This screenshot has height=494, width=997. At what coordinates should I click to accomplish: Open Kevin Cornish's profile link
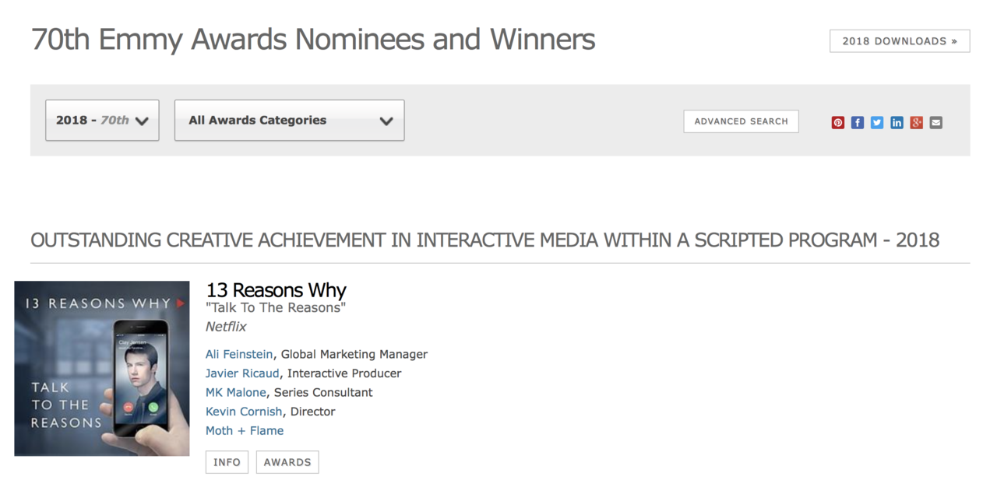(x=244, y=412)
